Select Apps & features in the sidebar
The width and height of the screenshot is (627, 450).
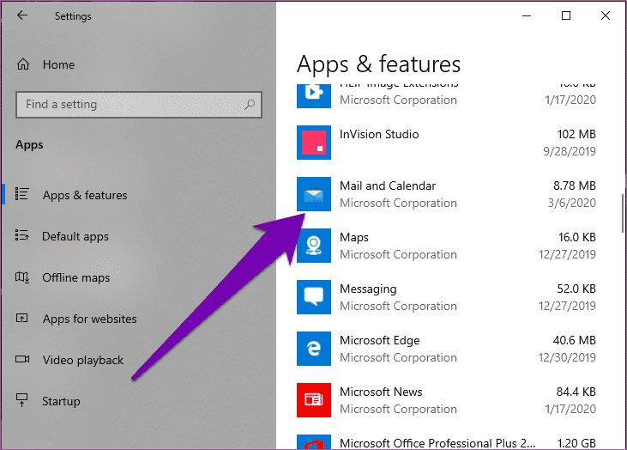pos(85,195)
